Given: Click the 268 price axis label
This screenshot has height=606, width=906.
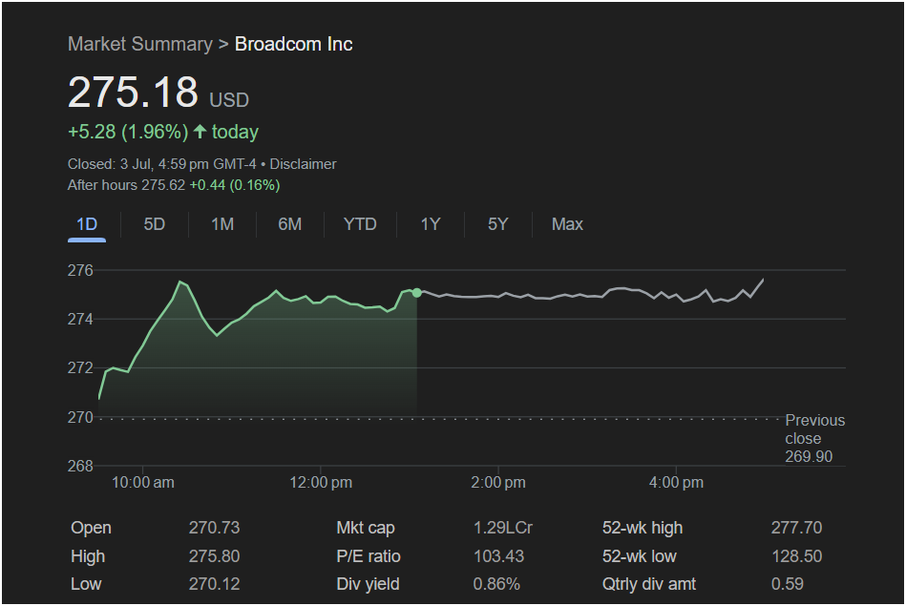Looking at the screenshot, I should click(80, 466).
